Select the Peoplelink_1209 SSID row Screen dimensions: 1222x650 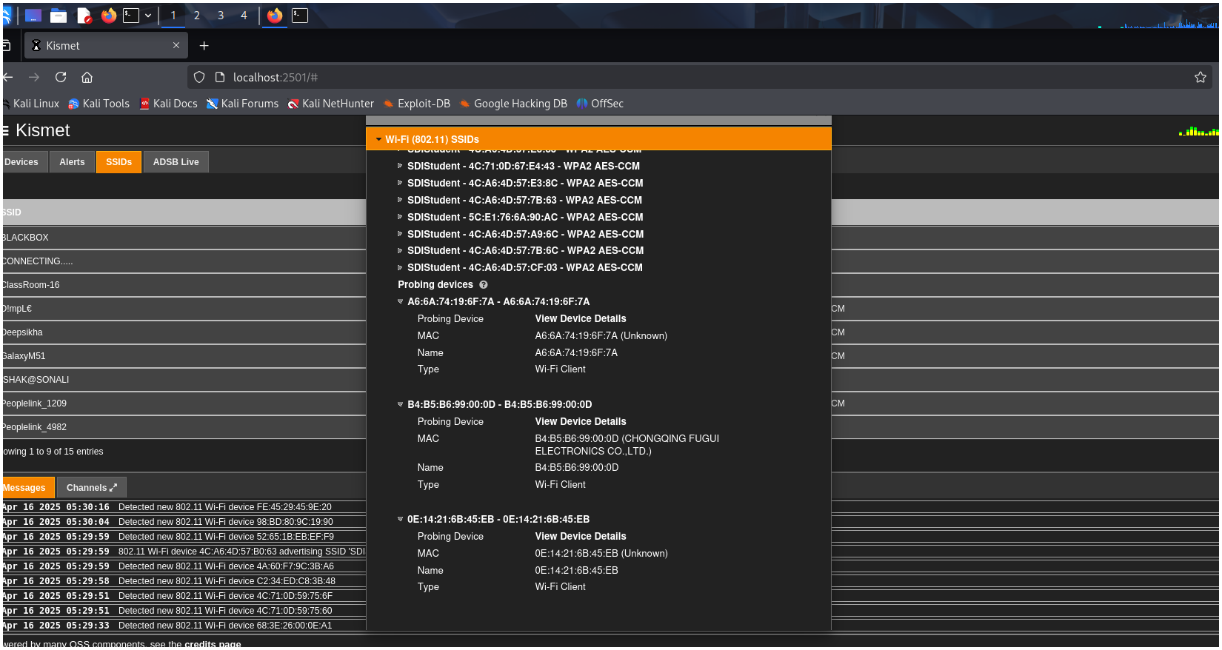click(184, 403)
